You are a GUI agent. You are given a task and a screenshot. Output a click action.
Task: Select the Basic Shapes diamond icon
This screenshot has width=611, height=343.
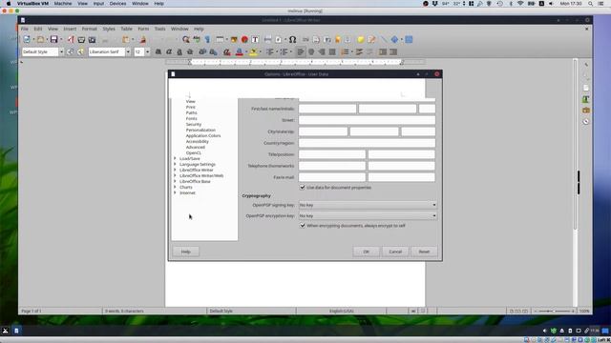[x=394, y=40]
